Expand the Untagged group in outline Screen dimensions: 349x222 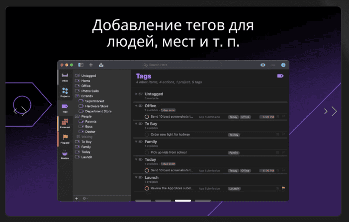(x=136, y=94)
